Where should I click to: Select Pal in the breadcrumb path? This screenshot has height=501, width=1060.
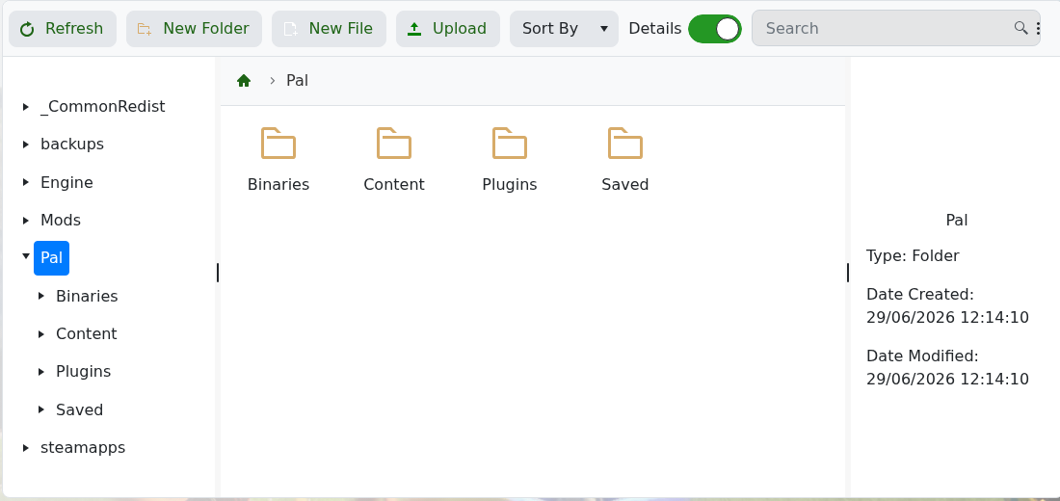(298, 81)
